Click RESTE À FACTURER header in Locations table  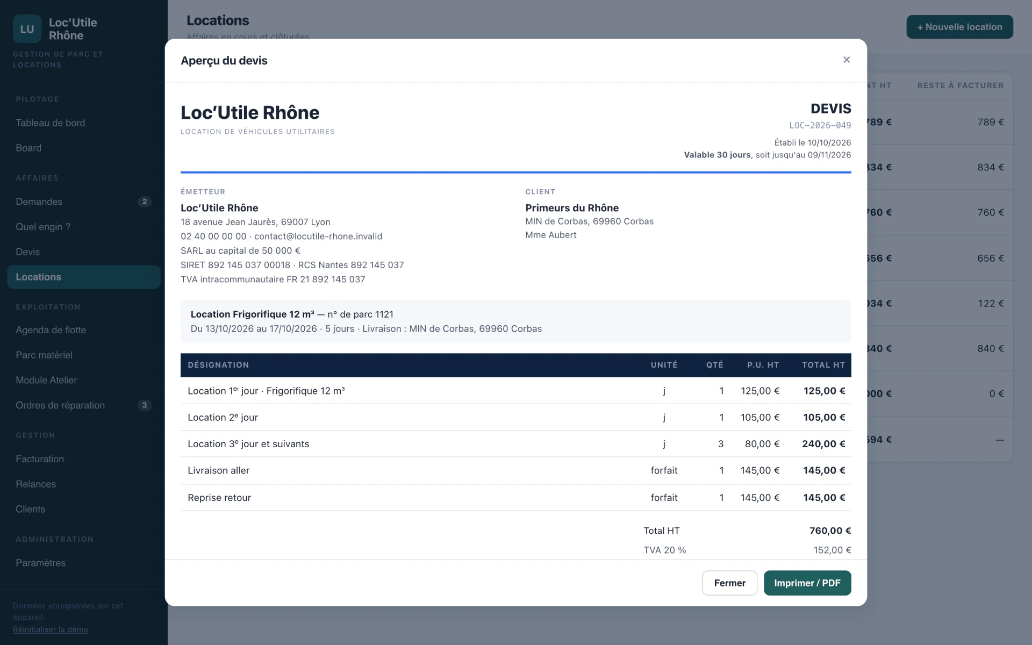(x=961, y=85)
